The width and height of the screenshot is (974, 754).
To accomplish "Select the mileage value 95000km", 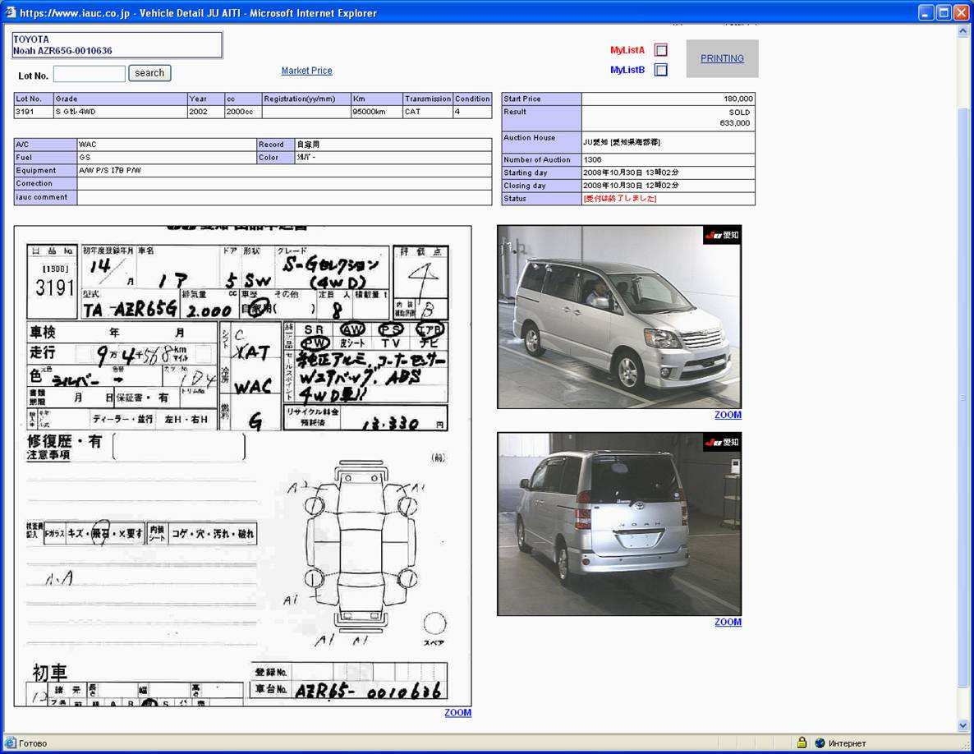I will [369, 112].
